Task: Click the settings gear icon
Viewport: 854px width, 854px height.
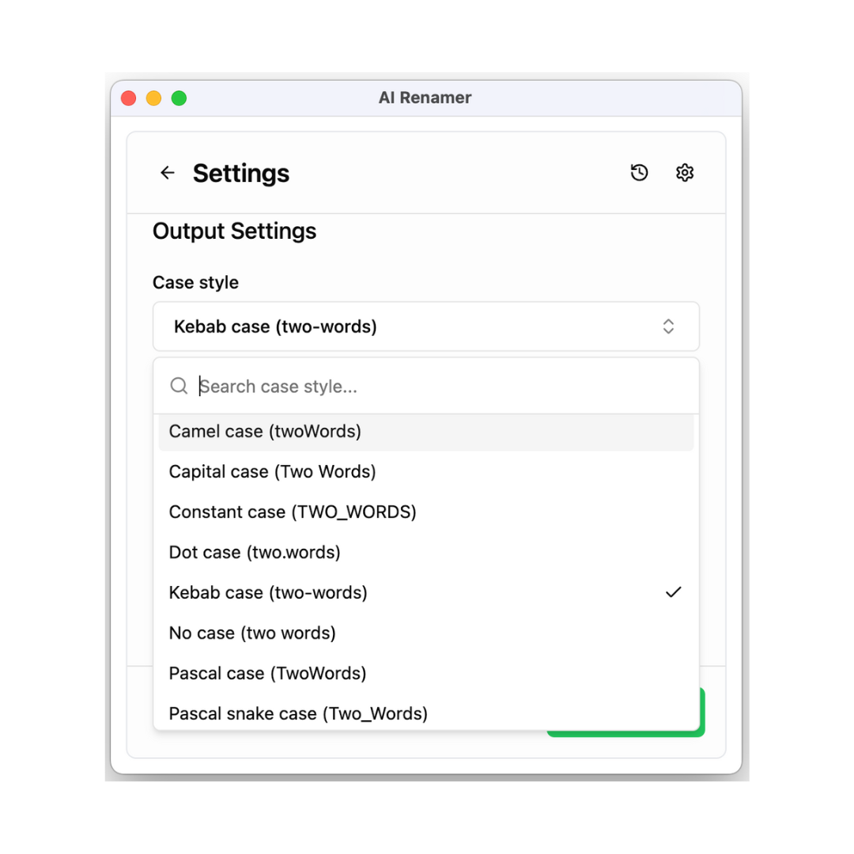Action: (x=685, y=173)
